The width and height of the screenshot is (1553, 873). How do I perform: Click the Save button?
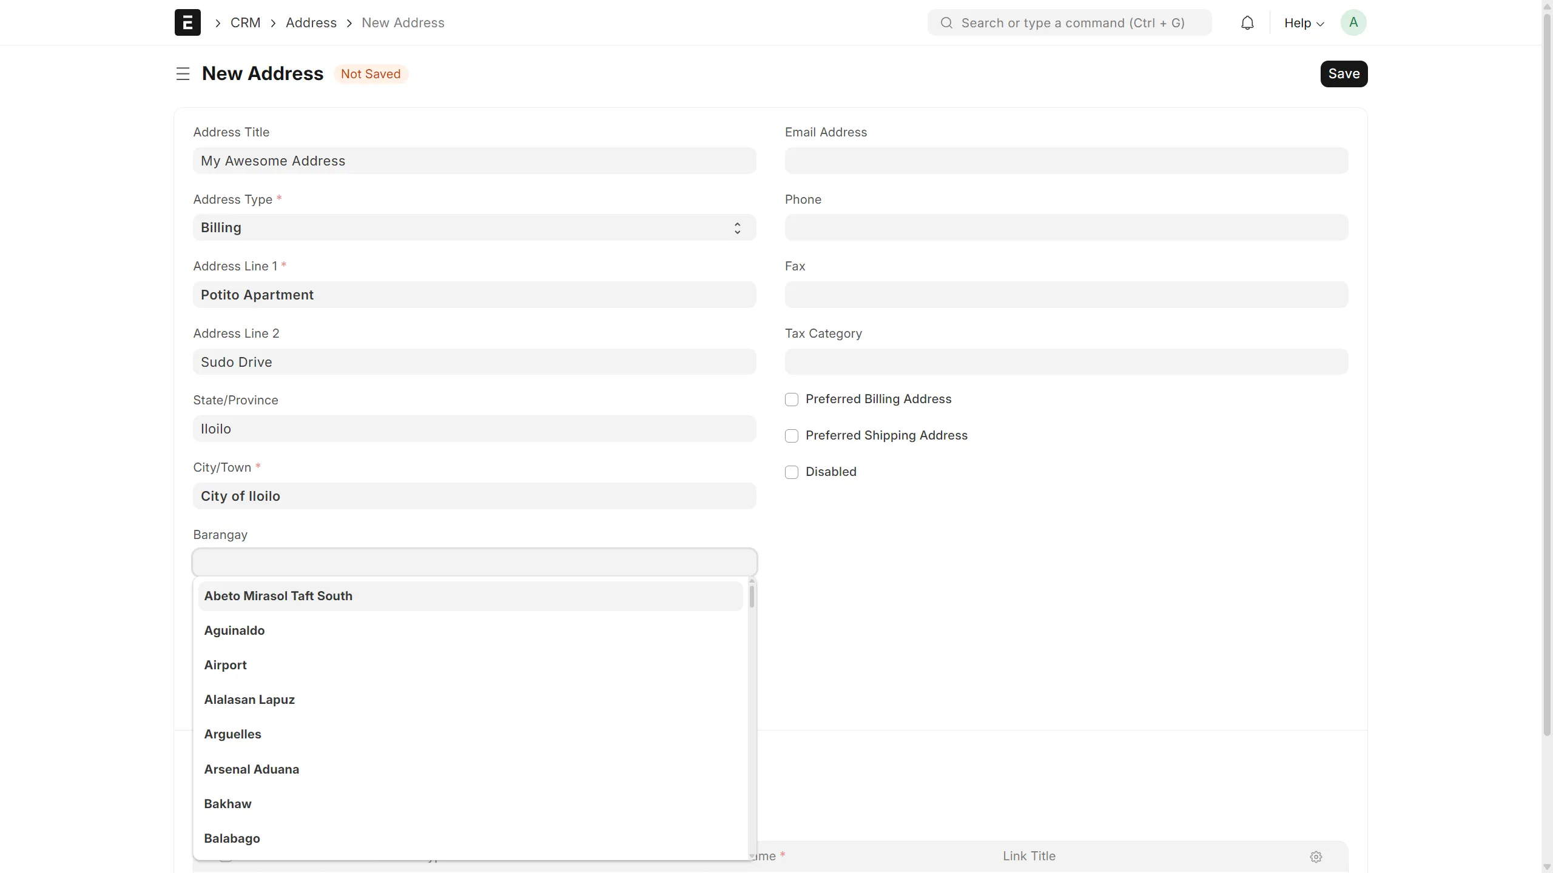(1343, 74)
